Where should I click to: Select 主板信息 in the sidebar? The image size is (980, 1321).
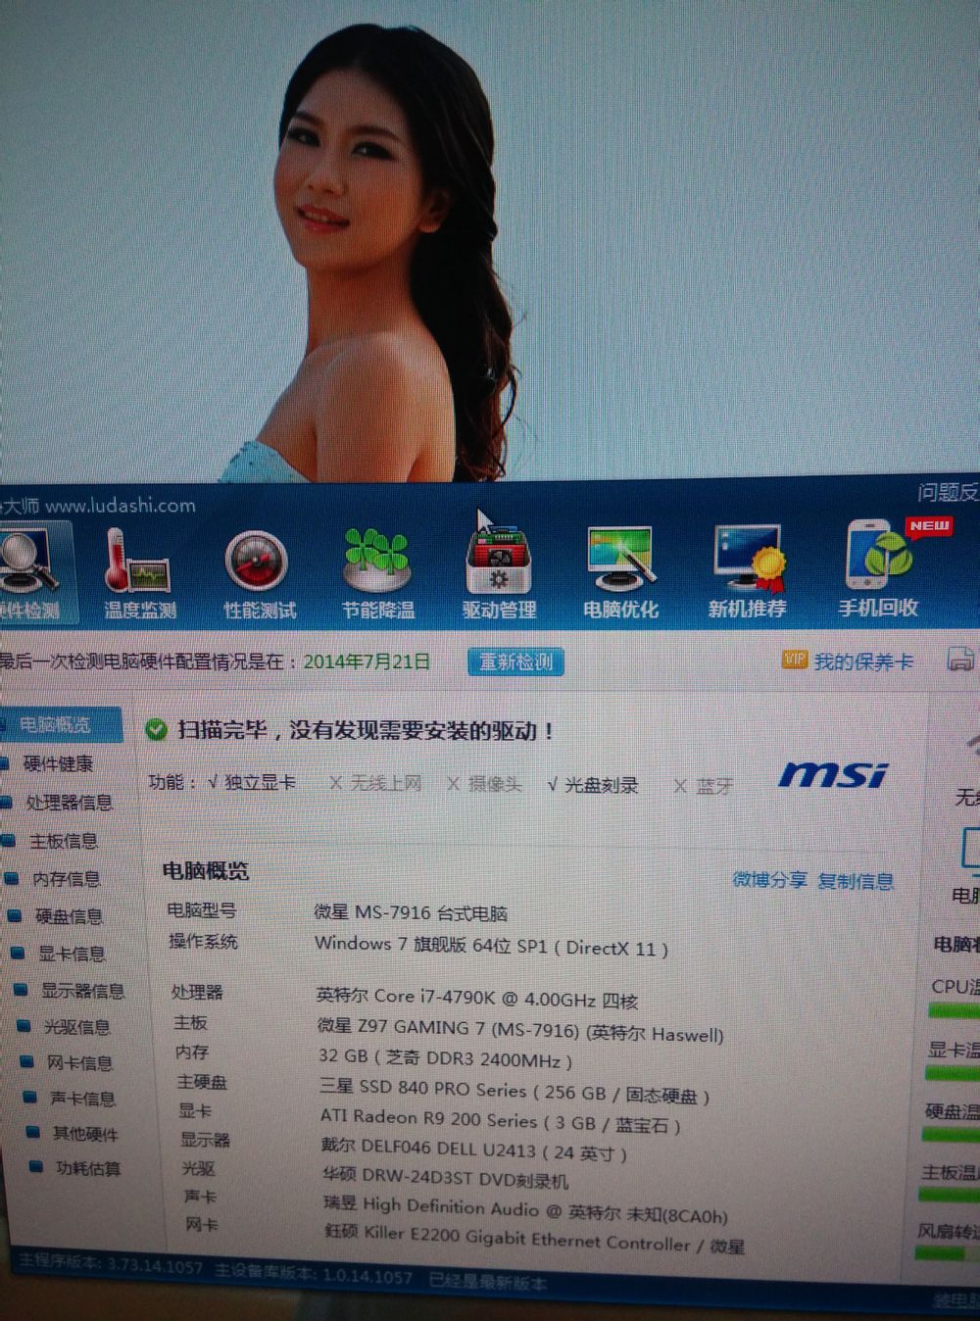click(x=63, y=841)
